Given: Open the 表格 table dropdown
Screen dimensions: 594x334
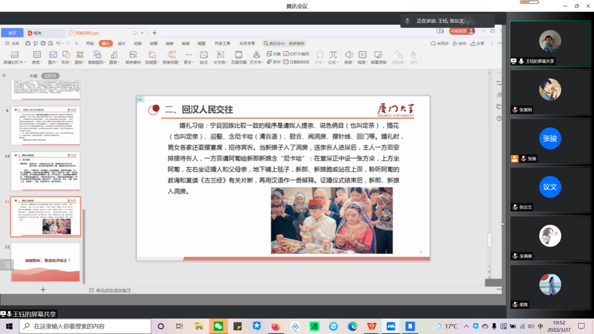Looking at the screenshot, I should pyautogui.click(x=37, y=62).
